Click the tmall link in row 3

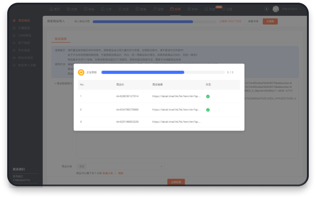[176, 122]
